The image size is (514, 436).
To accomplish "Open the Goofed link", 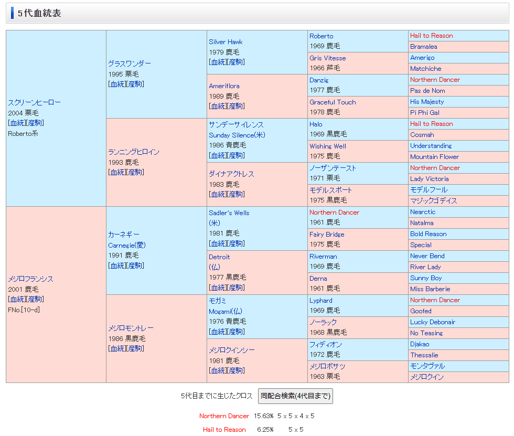I will (421, 311).
